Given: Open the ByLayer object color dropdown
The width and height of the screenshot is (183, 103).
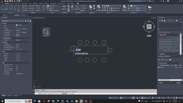Looking at the screenshot, I should pos(138,6).
